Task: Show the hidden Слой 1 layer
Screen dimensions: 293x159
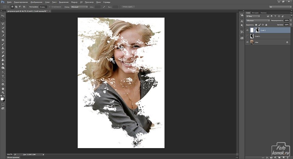Action: [247, 36]
